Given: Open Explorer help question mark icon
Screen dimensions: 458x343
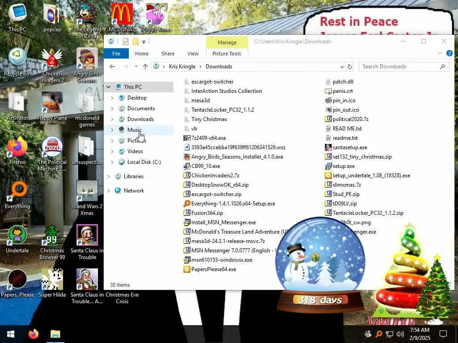Looking at the screenshot, I should (x=449, y=54).
